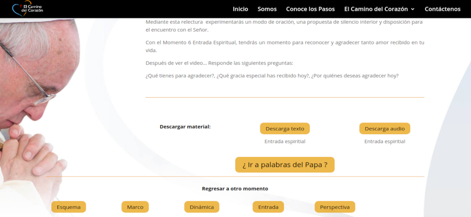Image resolution: width=471 pixels, height=217 pixels.
Task: Go to Dinámica moment
Action: (202, 207)
